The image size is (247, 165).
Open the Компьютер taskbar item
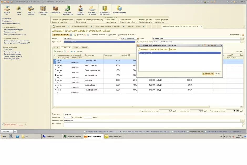[x=52, y=137]
